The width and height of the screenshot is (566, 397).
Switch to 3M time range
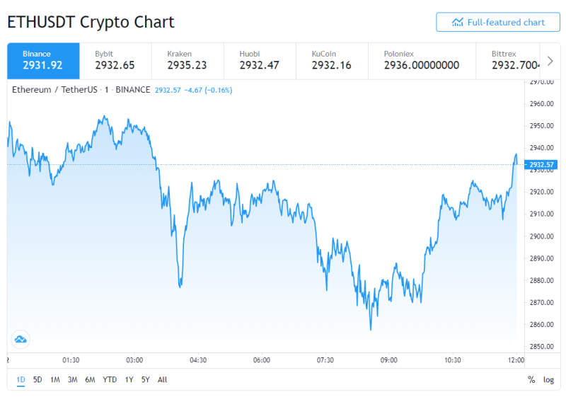(73, 380)
